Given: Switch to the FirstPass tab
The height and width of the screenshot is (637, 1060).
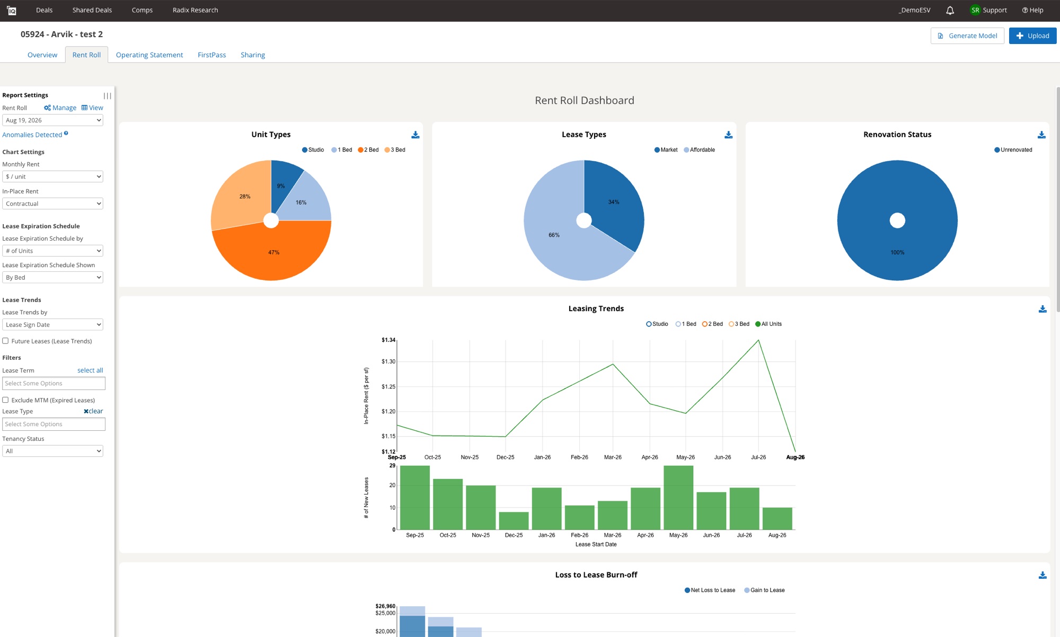Looking at the screenshot, I should click(x=212, y=55).
